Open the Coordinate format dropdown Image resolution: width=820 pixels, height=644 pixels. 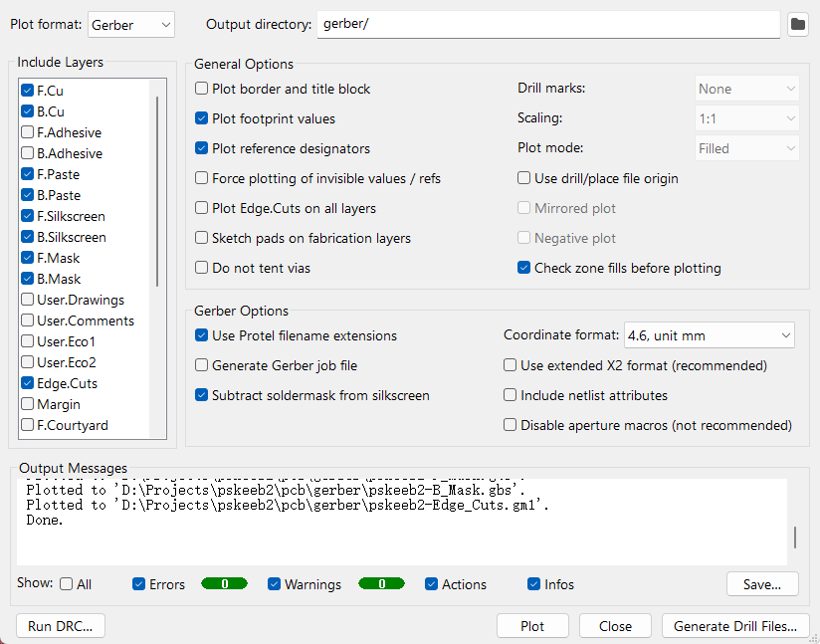coord(710,335)
